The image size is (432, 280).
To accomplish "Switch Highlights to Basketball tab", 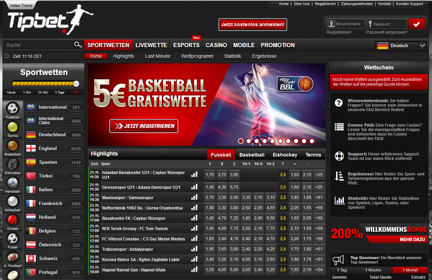I will [x=252, y=155].
